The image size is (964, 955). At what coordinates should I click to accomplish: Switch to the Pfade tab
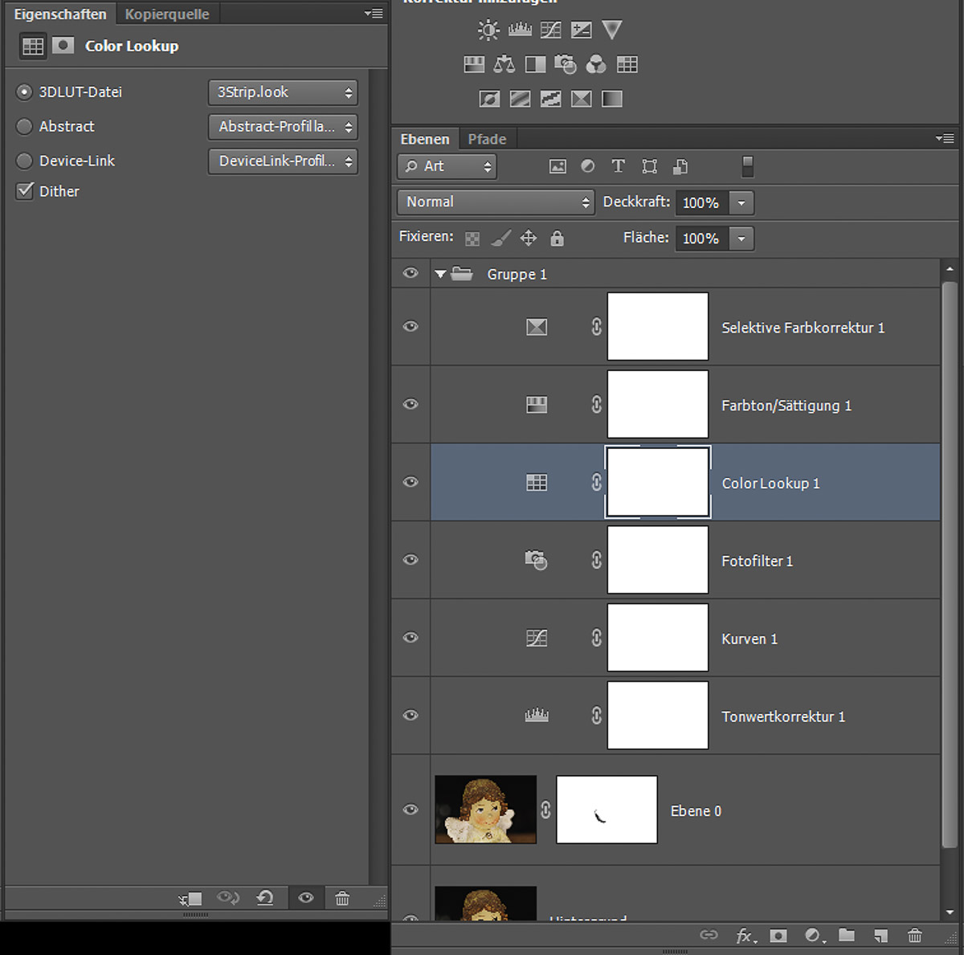[x=487, y=139]
